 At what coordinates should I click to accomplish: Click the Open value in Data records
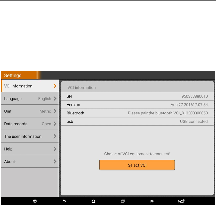46,124
